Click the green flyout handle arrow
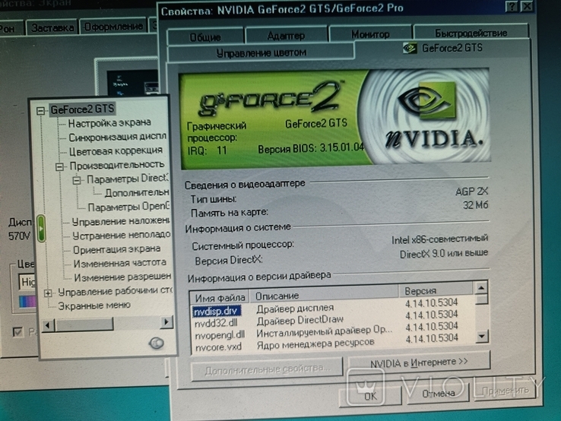 point(41,228)
